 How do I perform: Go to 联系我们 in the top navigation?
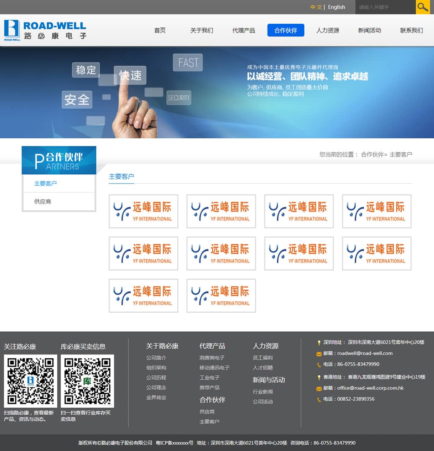(411, 30)
